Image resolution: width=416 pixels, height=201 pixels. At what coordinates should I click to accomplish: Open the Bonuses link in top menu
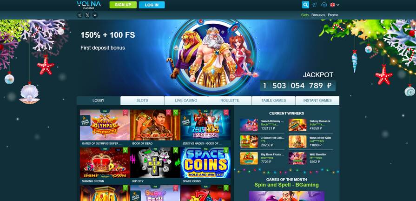point(318,15)
